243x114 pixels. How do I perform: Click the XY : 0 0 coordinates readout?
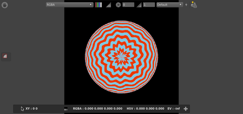(x=31, y=109)
